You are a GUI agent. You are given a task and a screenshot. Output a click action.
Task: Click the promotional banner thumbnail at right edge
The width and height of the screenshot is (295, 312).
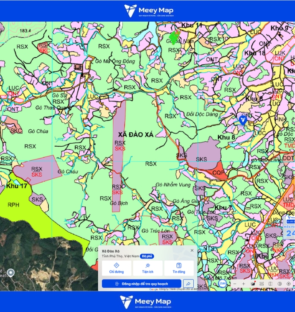click(x=289, y=227)
